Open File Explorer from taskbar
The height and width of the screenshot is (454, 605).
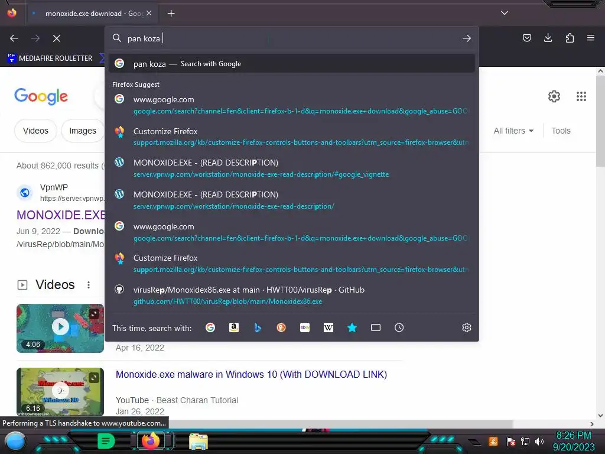[199, 442]
